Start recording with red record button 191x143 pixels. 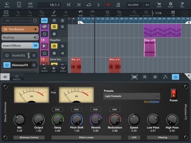108,5
